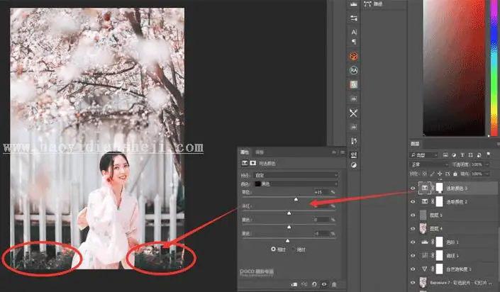Hide the 图层 4 layer
Screen dimensions: 500x292
413,228
